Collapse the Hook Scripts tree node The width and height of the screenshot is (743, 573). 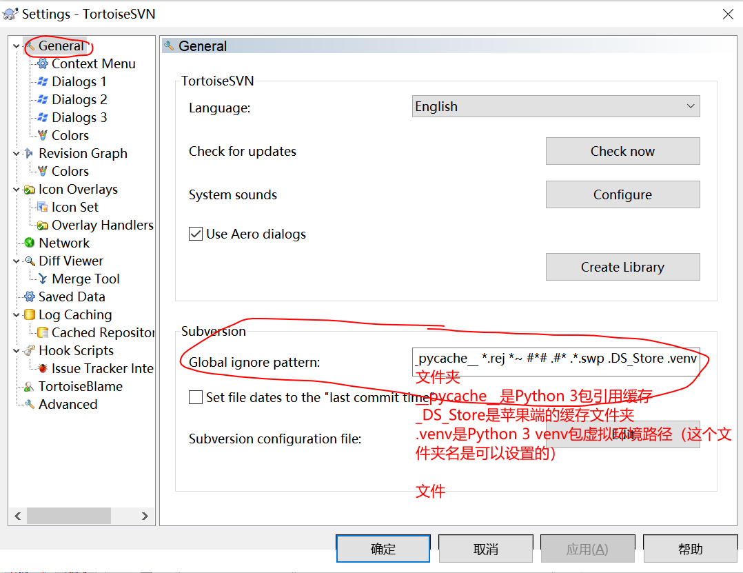click(x=16, y=351)
